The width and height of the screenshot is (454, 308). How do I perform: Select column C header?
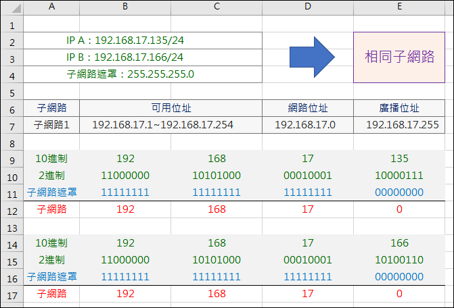[x=217, y=7]
